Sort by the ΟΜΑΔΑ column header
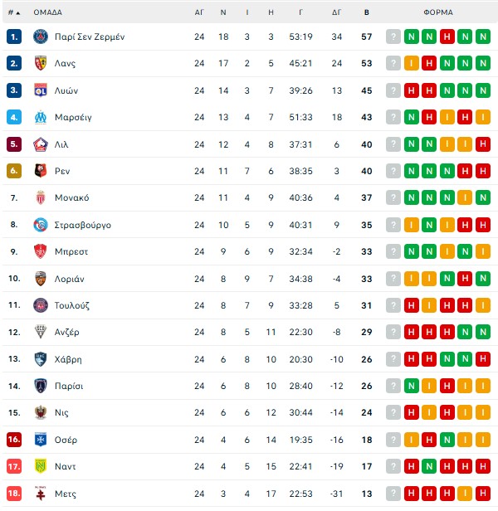The image size is (498, 511). (47, 12)
